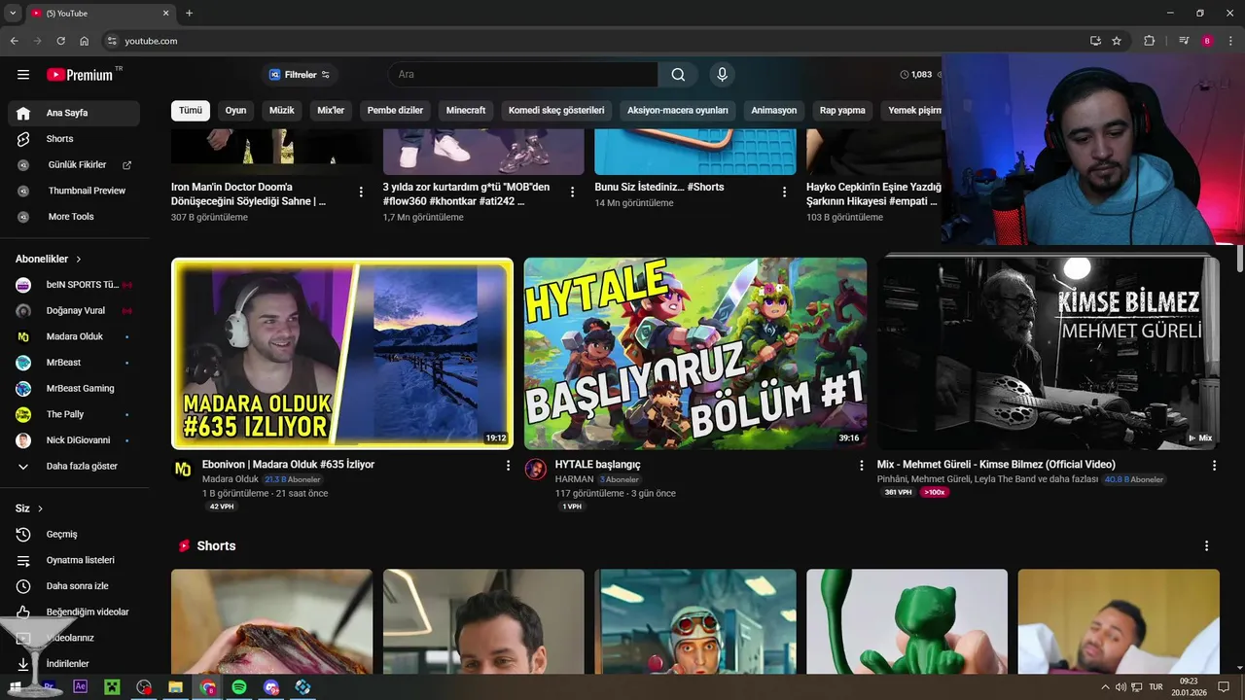Open MrBeast Gaming channel
The image size is (1245, 700).
(74, 388)
